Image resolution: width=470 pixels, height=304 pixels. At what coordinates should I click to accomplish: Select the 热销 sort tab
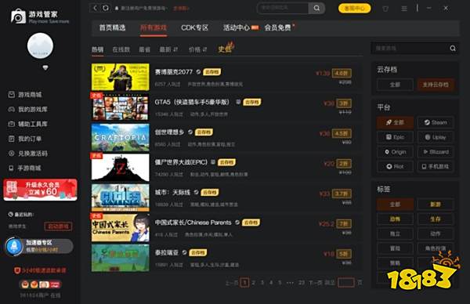97,49
